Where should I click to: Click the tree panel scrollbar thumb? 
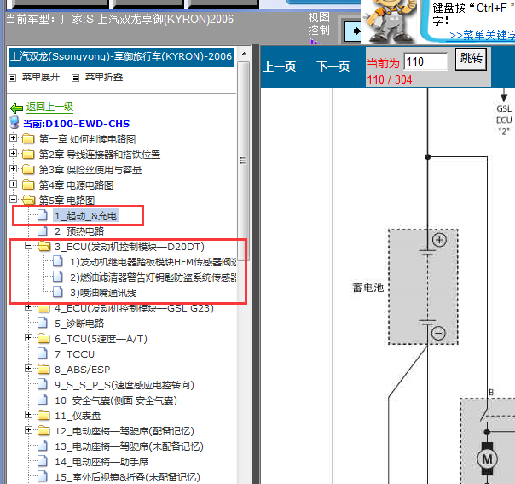pos(243,160)
